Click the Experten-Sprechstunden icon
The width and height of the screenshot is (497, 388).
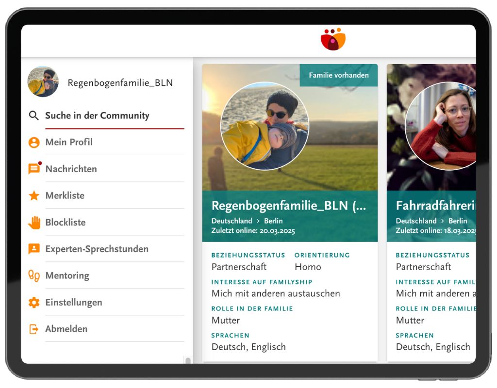point(34,249)
